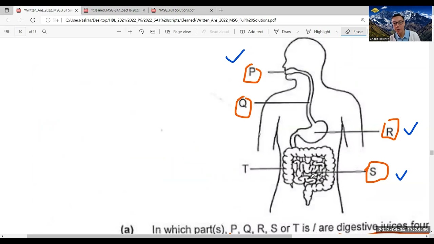Switch to Cleaned_MSG-SA1_Sect B tab

(x=115, y=10)
